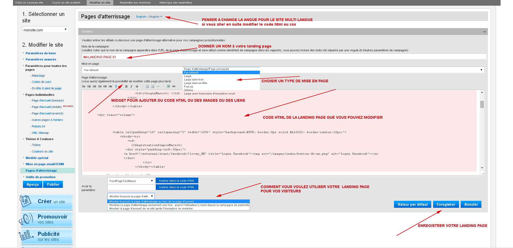Open Page d'accueil (mobile) link
513x248 pixels.
(x=47, y=107)
